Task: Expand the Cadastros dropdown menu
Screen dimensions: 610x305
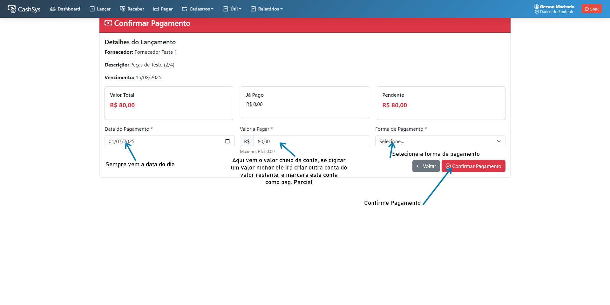Action: pyautogui.click(x=198, y=9)
